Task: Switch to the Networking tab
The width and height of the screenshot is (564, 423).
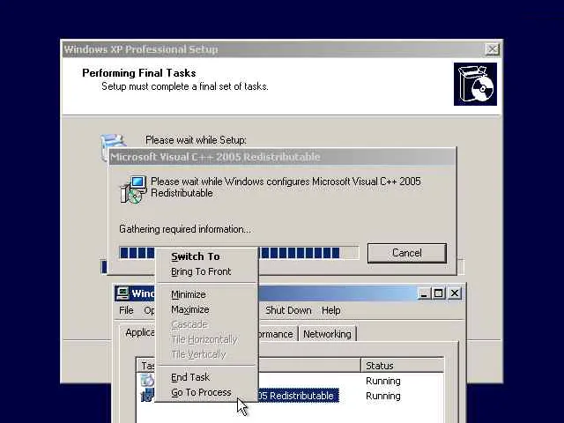Action: [327, 334]
